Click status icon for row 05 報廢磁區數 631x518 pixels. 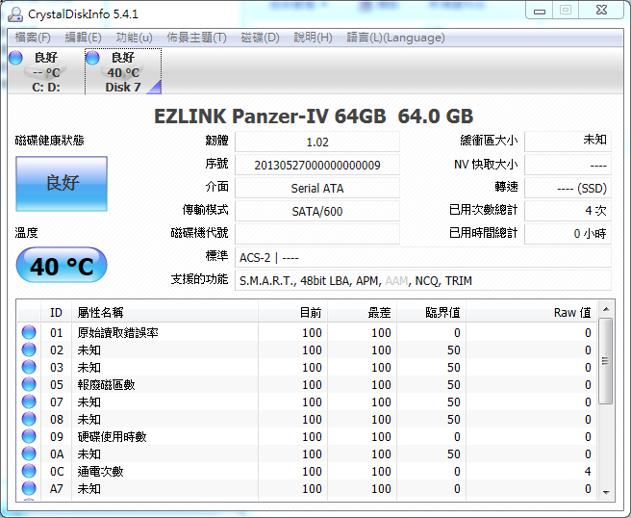click(29, 384)
